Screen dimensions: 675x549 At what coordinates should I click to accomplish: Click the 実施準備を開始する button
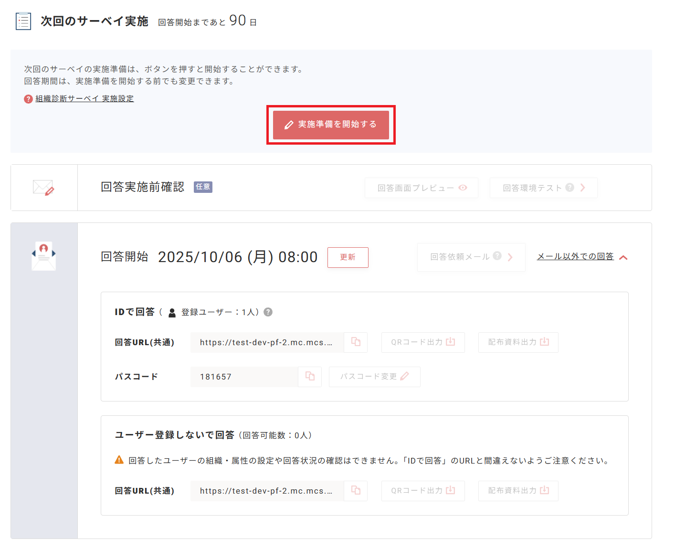click(331, 125)
